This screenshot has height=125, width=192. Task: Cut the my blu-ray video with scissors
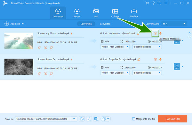pos(45,48)
